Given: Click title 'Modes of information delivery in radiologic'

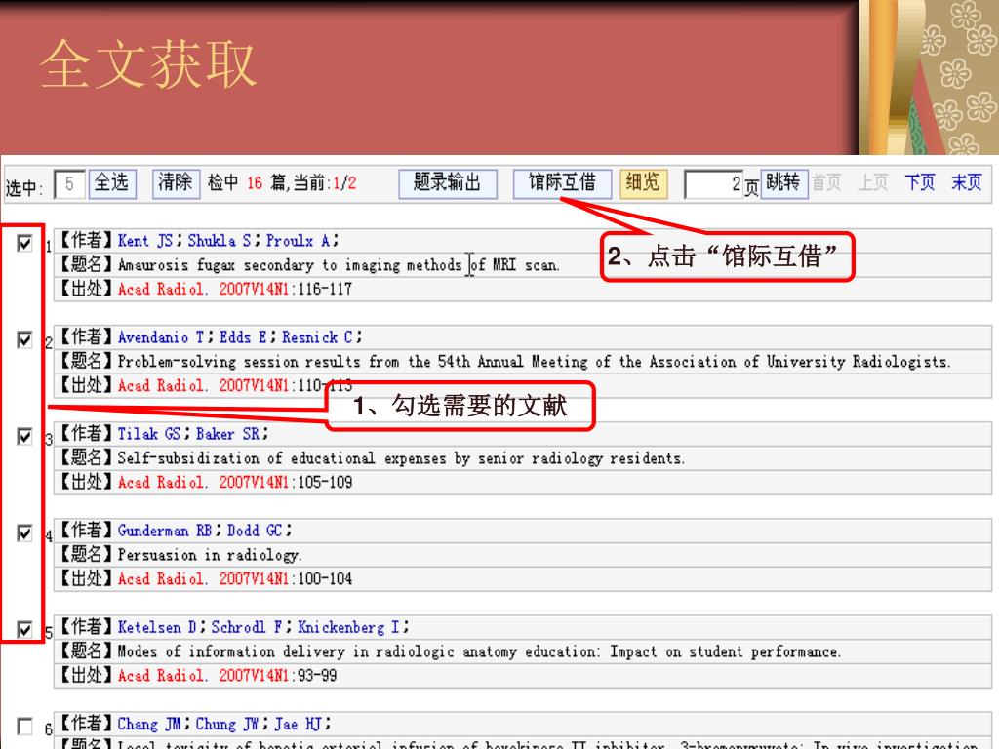Looking at the screenshot, I should click(x=479, y=652).
